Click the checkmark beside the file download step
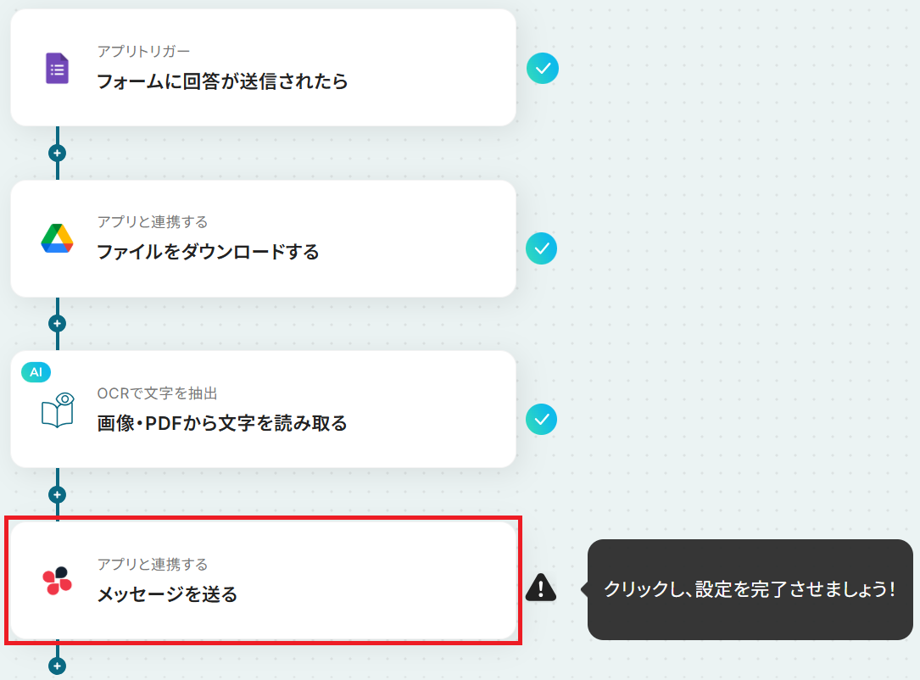The image size is (920, 680). [541, 248]
